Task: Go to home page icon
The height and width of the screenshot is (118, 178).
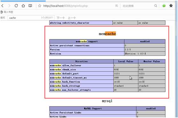Action: pos(23,6)
